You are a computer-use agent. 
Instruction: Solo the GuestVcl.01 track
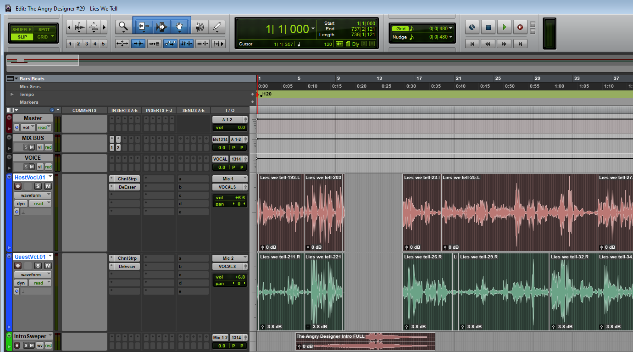click(x=38, y=266)
